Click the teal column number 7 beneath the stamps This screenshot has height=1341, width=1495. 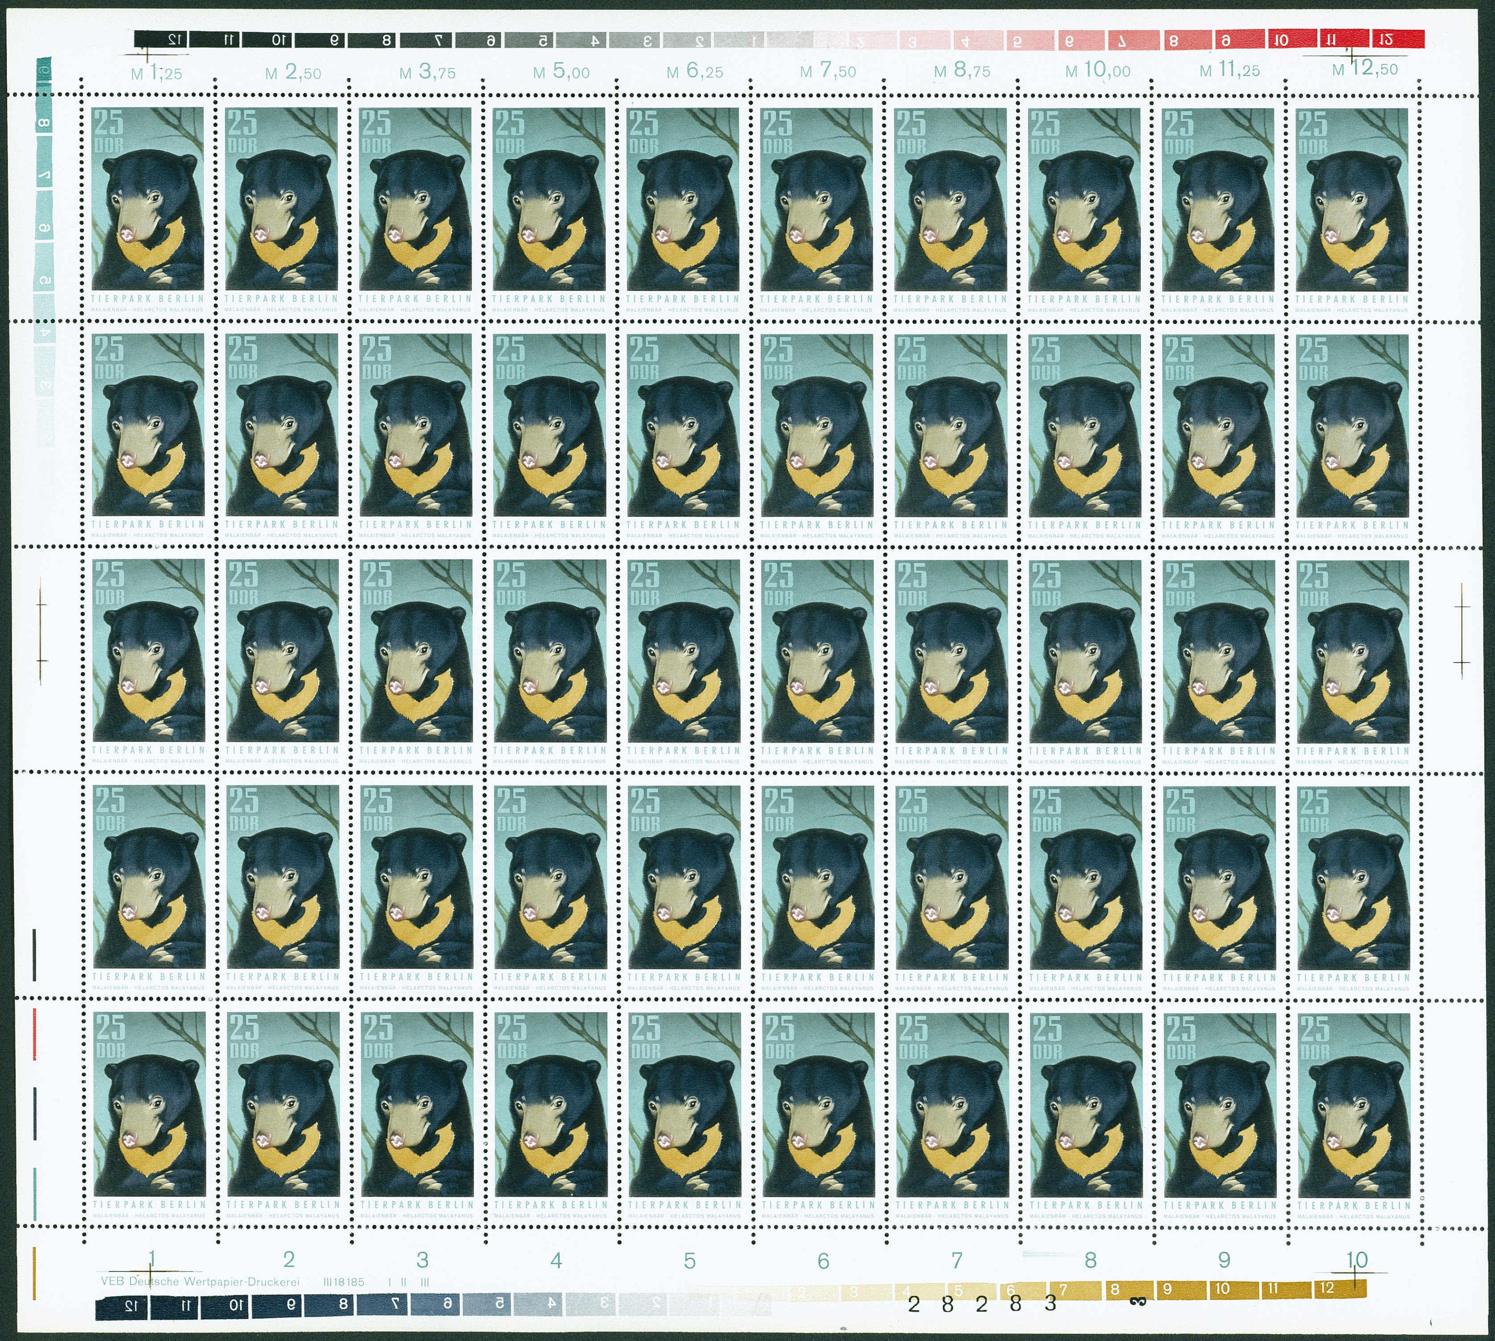(957, 1261)
